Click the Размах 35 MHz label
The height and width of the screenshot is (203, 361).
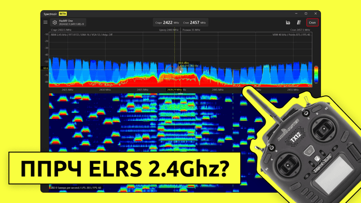click(x=191, y=30)
